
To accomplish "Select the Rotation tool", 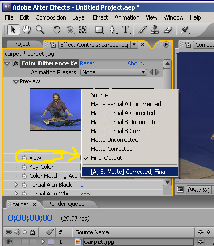I will point(56,30).
